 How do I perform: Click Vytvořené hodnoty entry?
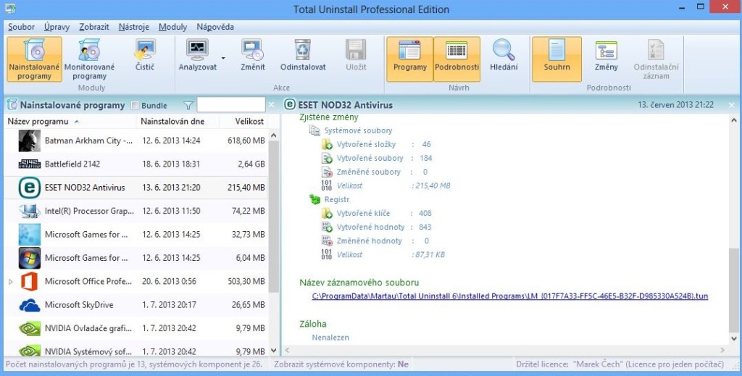pos(370,227)
